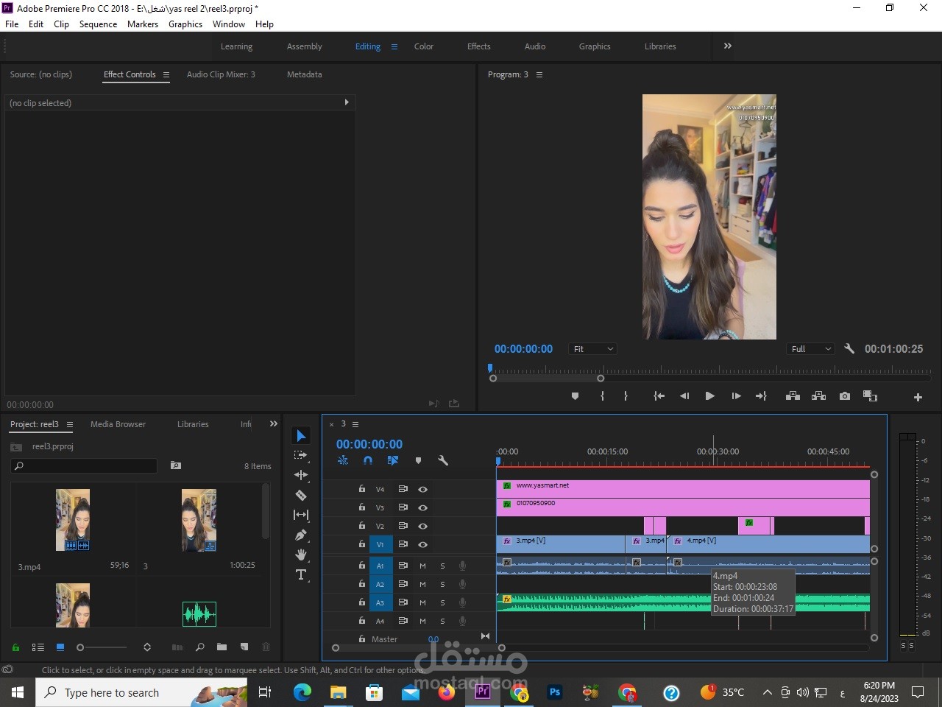
Task: Open the Full playback resolution dropdown
Action: [811, 349]
